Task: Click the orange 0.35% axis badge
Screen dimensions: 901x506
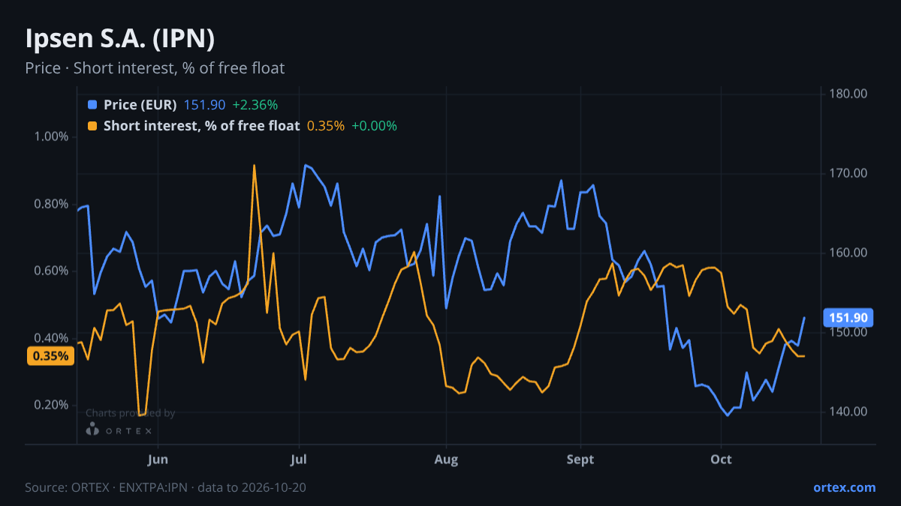Action: 51,356
